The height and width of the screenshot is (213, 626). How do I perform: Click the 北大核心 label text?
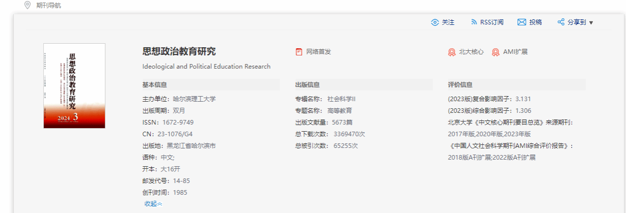[x=471, y=52]
